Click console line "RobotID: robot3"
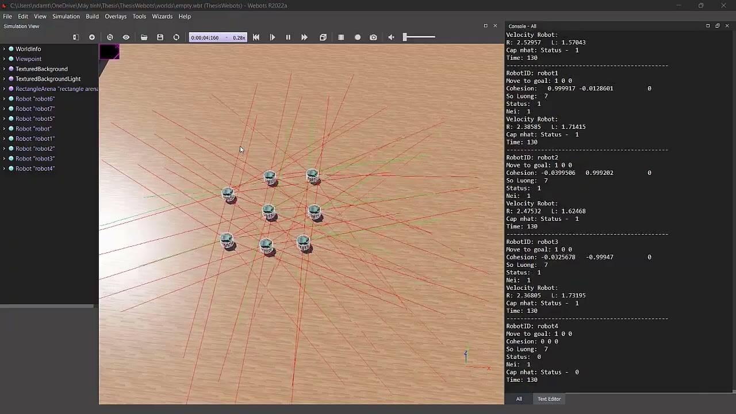 click(532, 241)
